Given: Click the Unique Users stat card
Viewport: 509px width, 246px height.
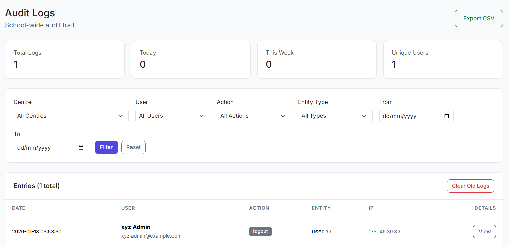Looking at the screenshot, I should tap(443, 59).
